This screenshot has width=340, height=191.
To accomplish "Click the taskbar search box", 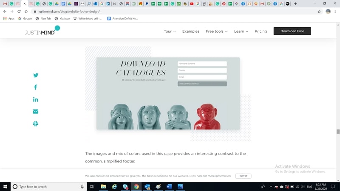I will pyautogui.click(x=48, y=186).
